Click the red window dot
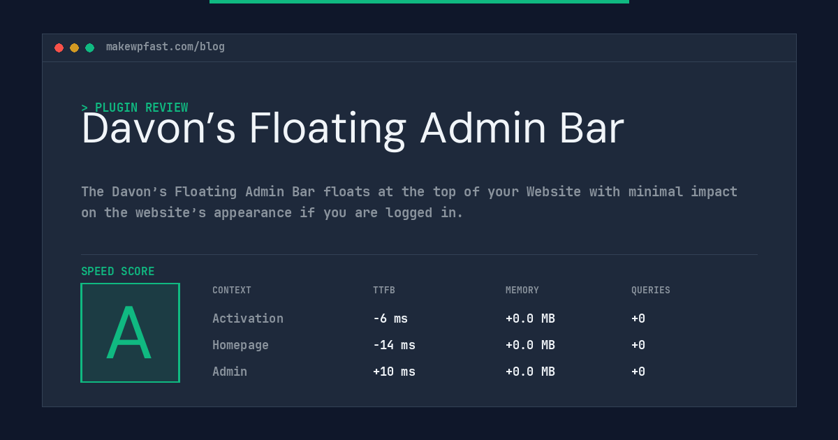 click(59, 47)
